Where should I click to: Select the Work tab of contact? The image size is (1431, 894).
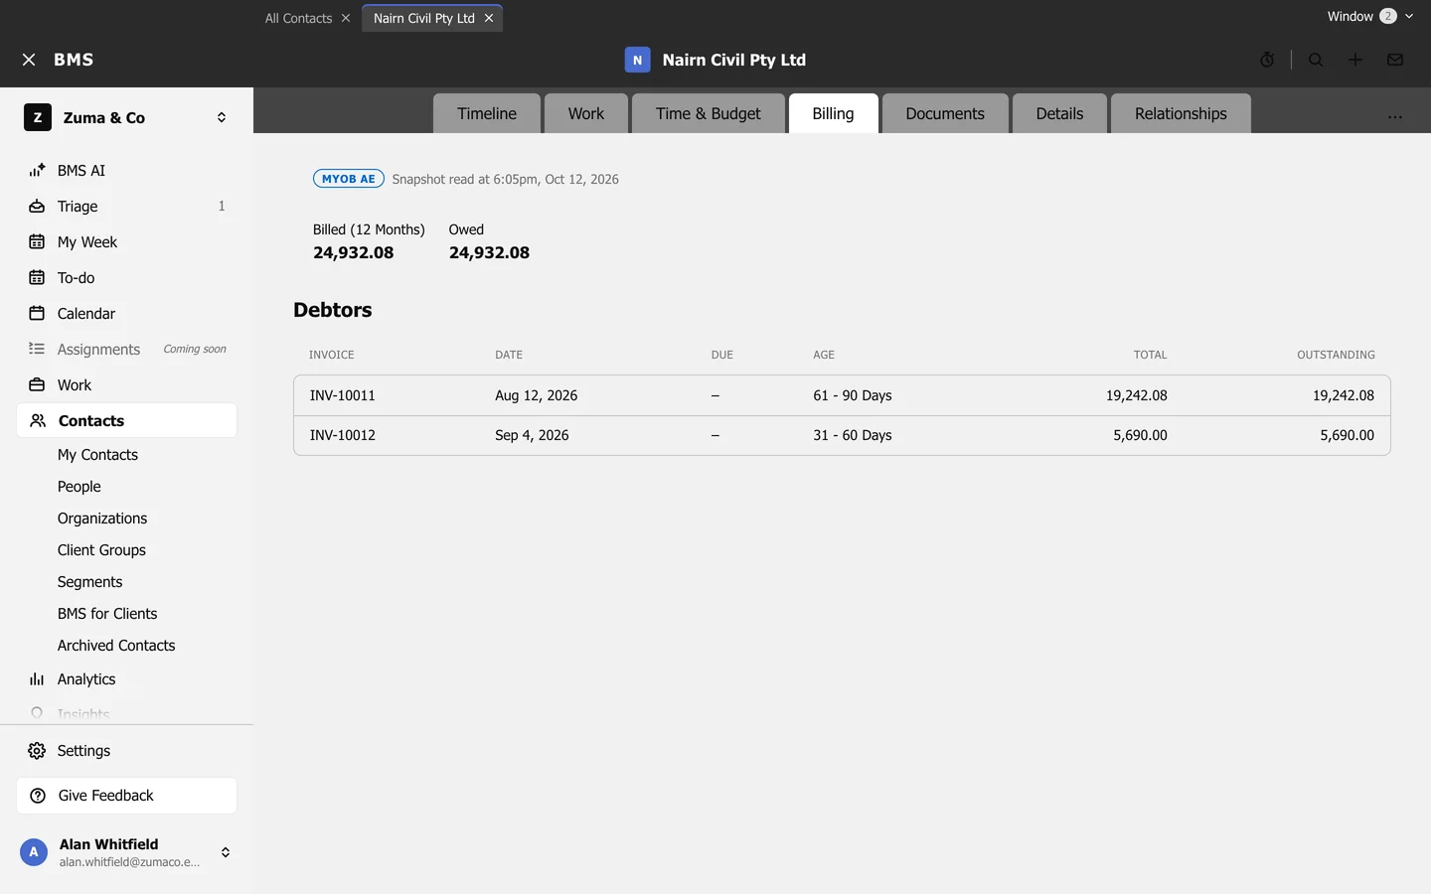[x=586, y=113]
